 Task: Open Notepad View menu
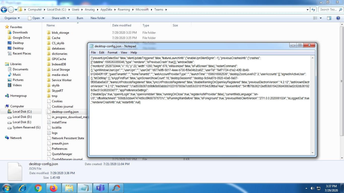tap(124, 53)
